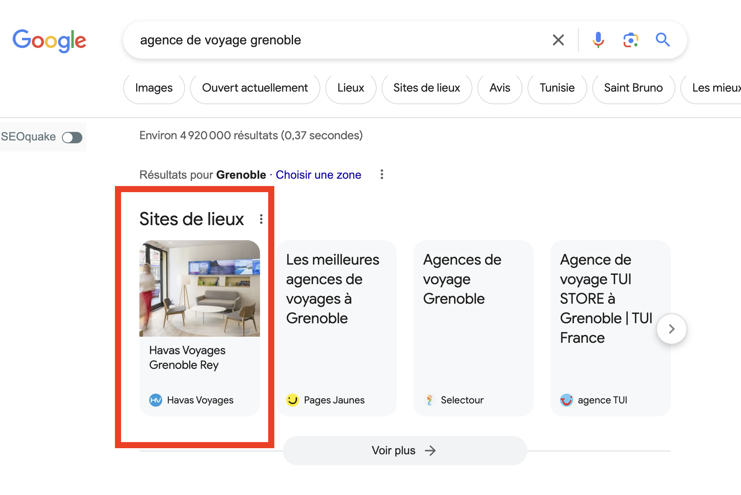The image size is (741, 495).
Task: Select the Images filter chip
Action: [154, 88]
